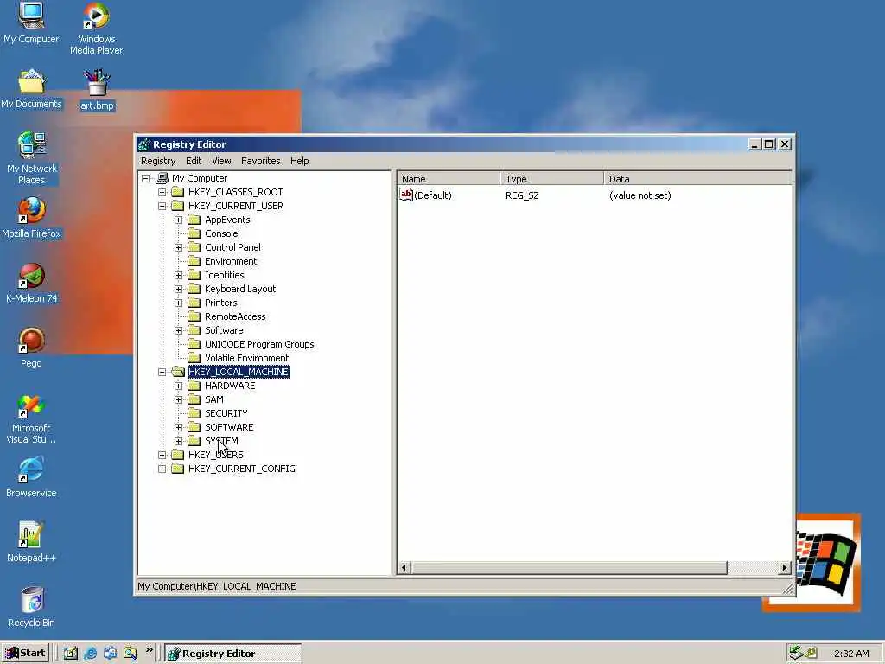Expand the SOFTWARE key under HKEY_LOCAL_MACHINE

[x=178, y=427]
